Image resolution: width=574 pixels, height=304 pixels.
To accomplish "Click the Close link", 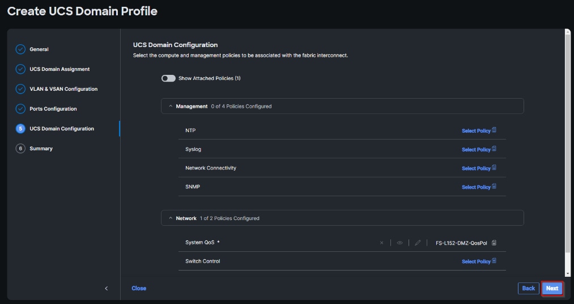I will coord(139,288).
